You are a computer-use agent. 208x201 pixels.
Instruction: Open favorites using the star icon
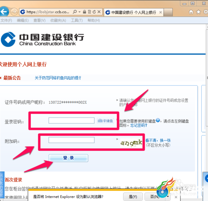pyautogui.click(x=198, y=12)
